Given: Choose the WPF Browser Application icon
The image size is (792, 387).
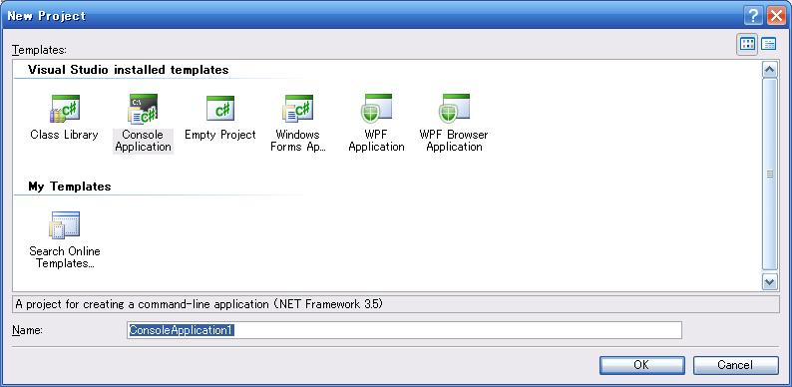Looking at the screenshot, I should [x=454, y=108].
